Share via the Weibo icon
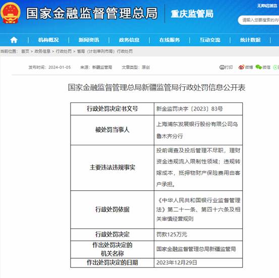Viewport: 279px width, 278px height. pos(241,67)
